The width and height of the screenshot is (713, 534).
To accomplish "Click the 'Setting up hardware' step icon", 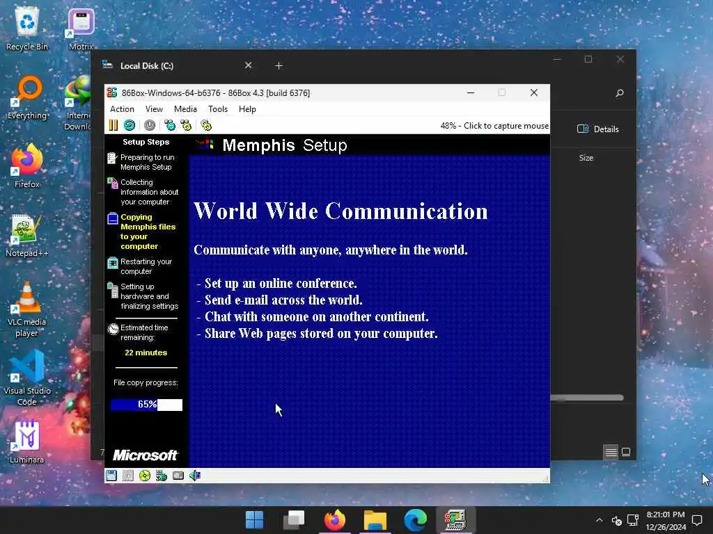I will point(112,290).
